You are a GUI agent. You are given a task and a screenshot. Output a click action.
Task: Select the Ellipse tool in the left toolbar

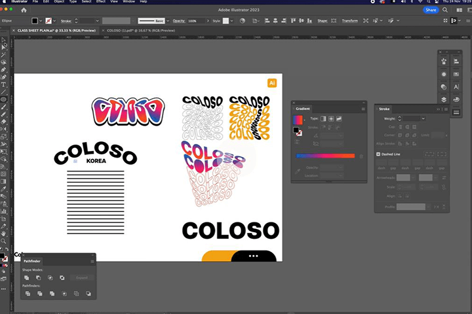pyautogui.click(x=3, y=99)
